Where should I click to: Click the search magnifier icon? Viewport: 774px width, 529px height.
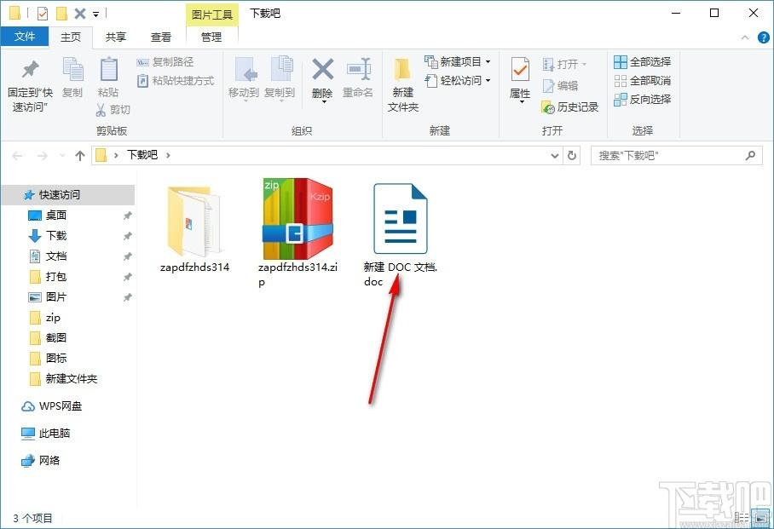pyautogui.click(x=750, y=156)
